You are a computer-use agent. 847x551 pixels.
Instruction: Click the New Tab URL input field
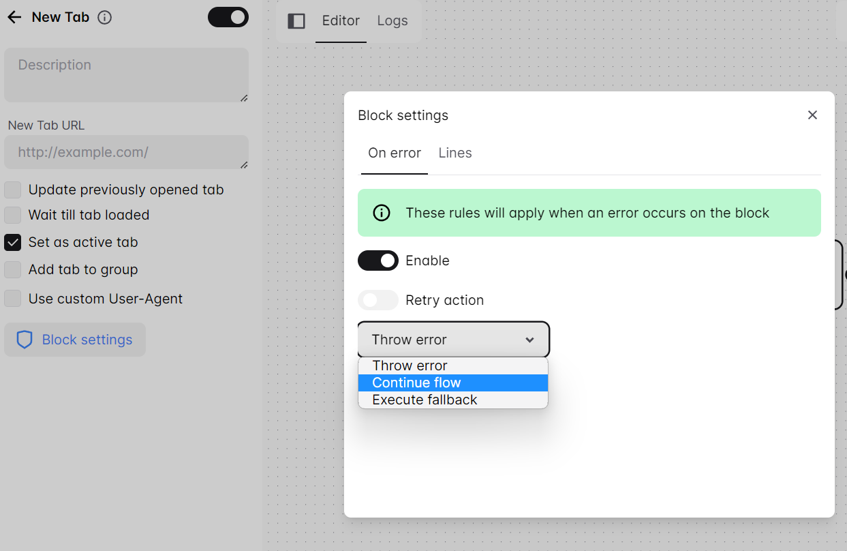pyautogui.click(x=126, y=152)
